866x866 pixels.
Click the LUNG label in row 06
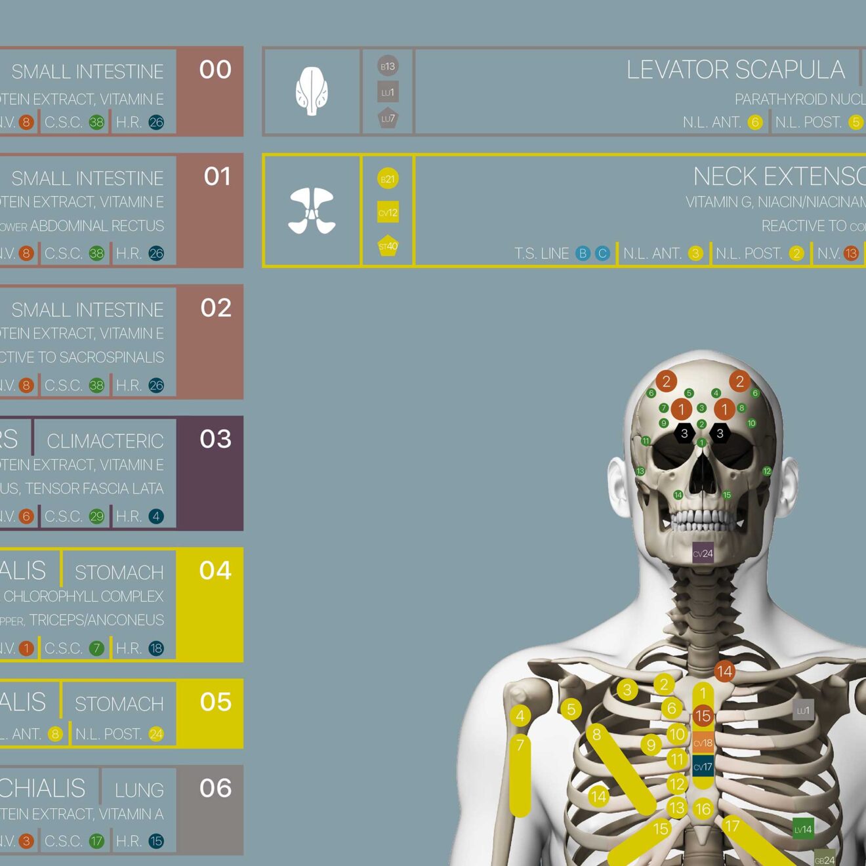click(139, 790)
